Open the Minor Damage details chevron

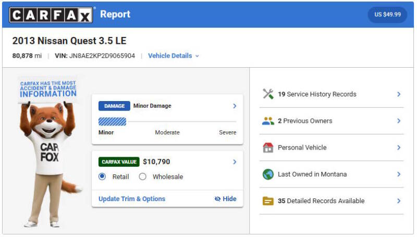[235, 106]
